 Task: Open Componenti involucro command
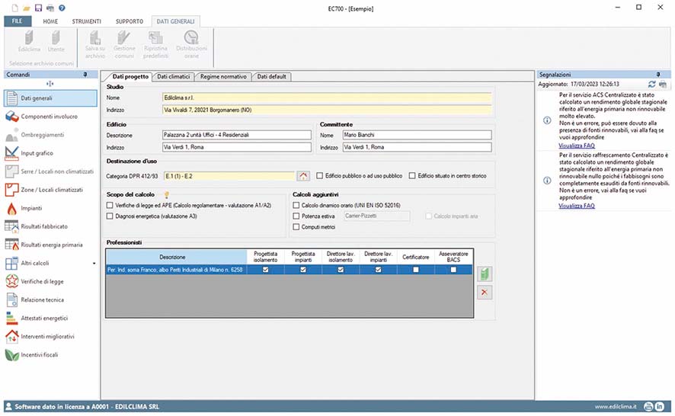51,117
